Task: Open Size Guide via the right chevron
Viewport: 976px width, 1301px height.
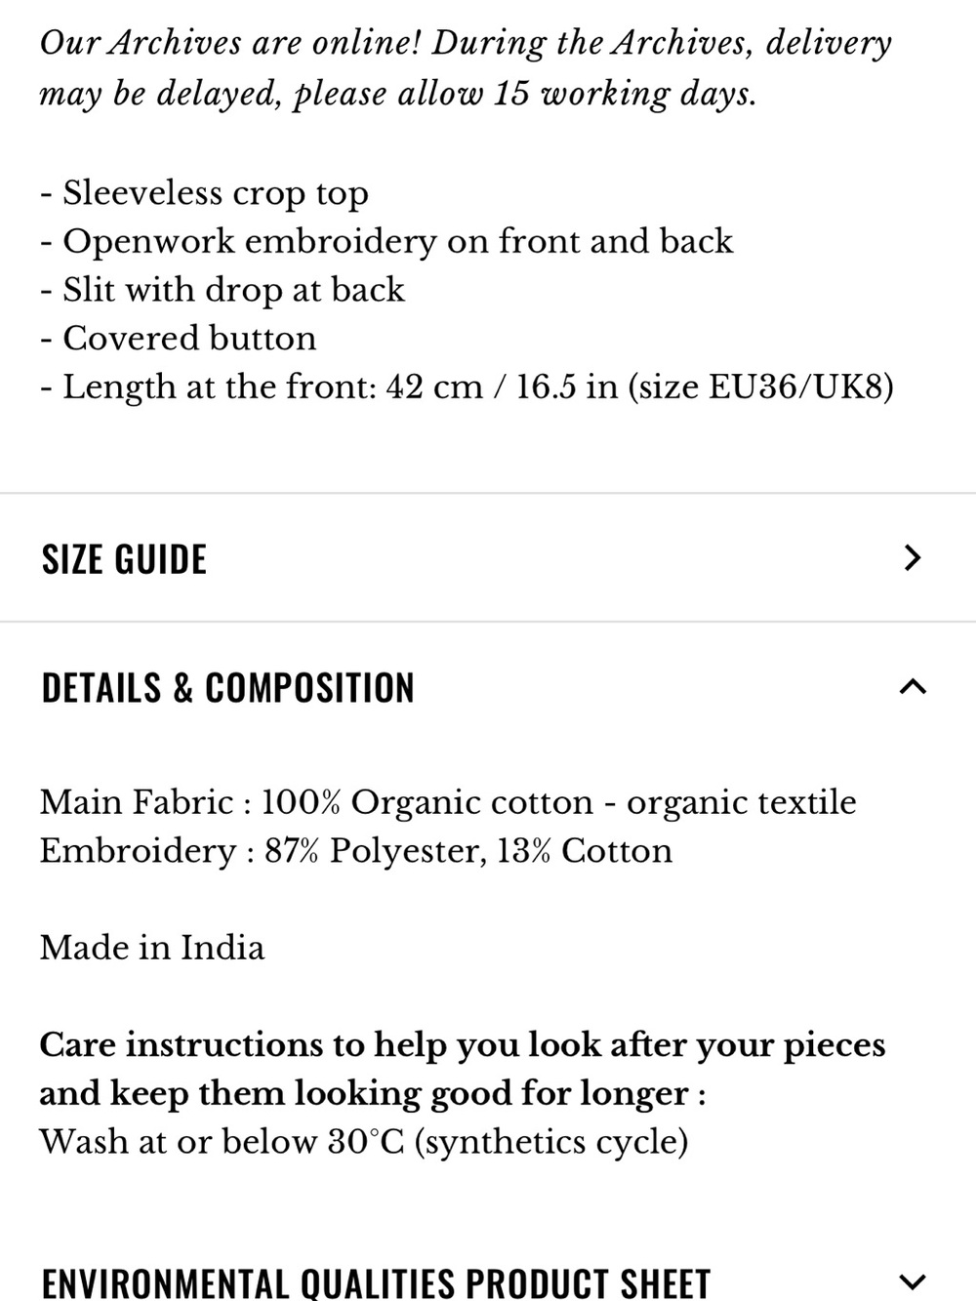Action: tap(912, 558)
